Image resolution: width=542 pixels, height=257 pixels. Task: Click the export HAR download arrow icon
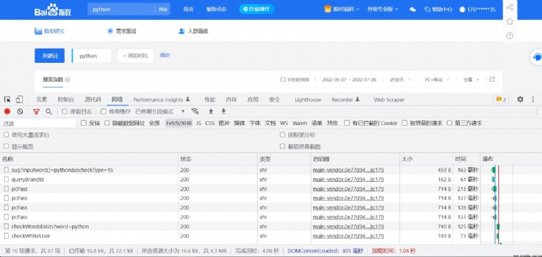coord(224,111)
